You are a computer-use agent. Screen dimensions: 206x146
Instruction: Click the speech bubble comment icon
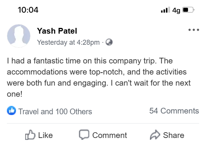[84, 135]
